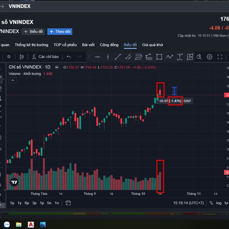The image size is (229, 229).
Task: Open Các chỉ báo indicators menu
Action: [45, 56]
